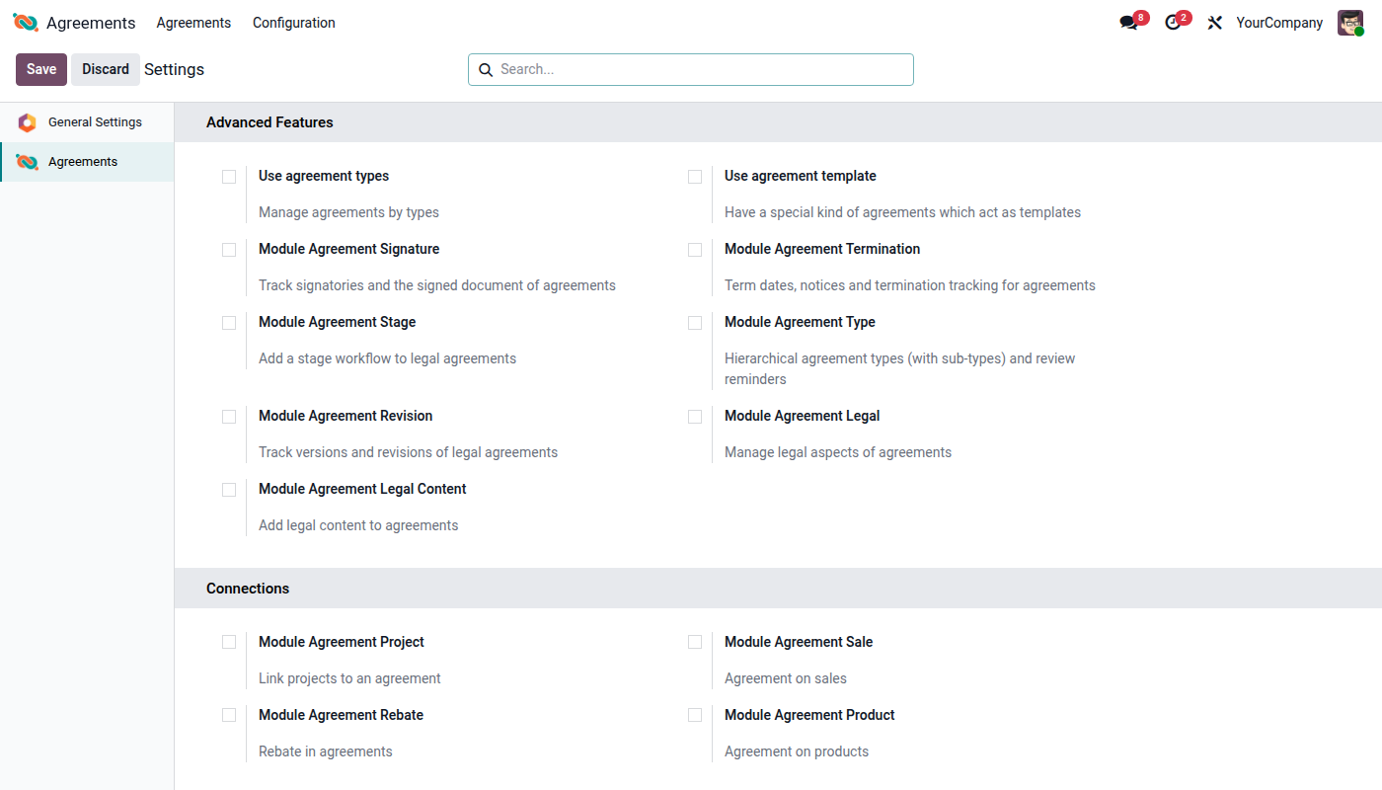Save the settings changes
The image size is (1382, 790).
coord(41,69)
